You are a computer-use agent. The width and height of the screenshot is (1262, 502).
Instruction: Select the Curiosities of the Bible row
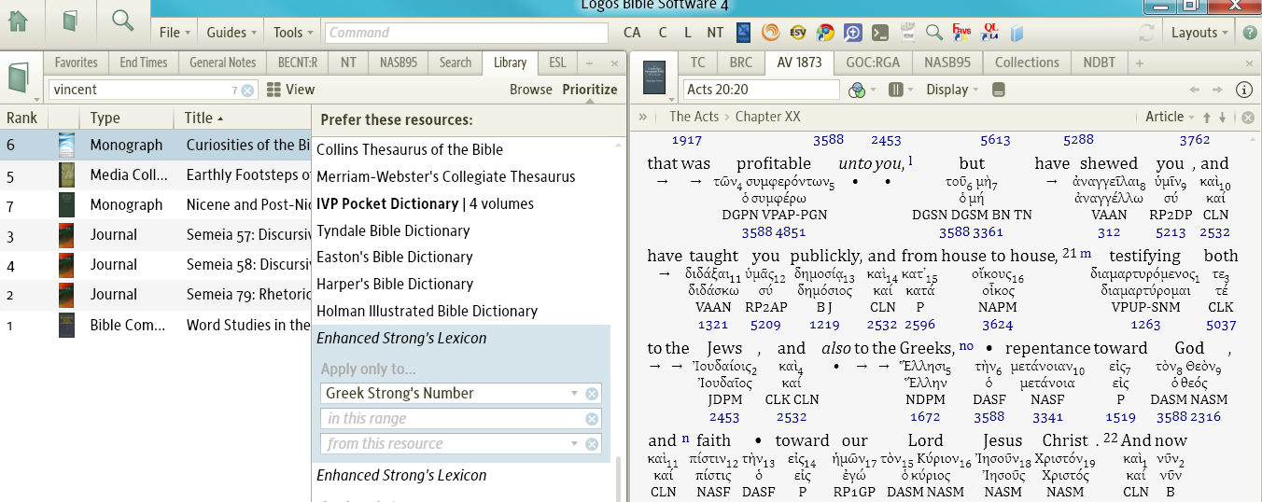(156, 145)
